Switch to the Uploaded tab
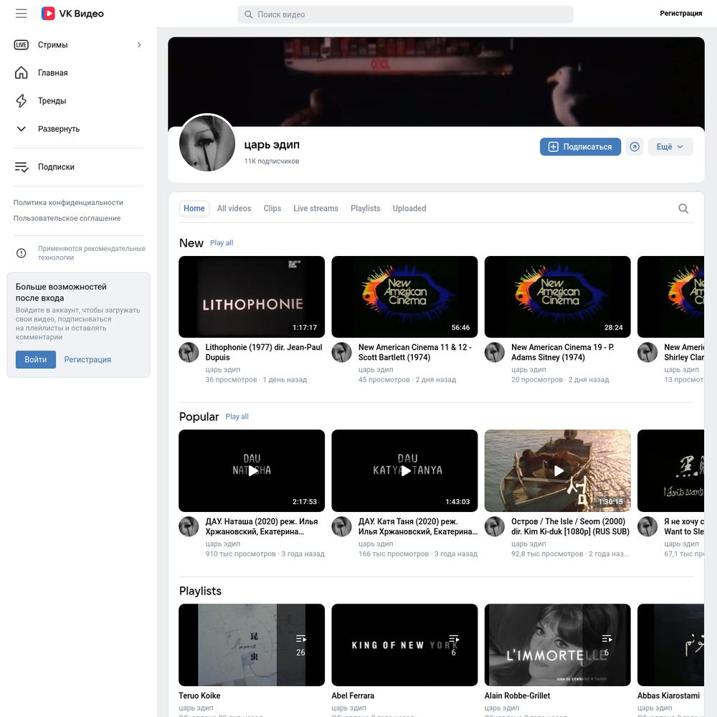 (x=409, y=209)
